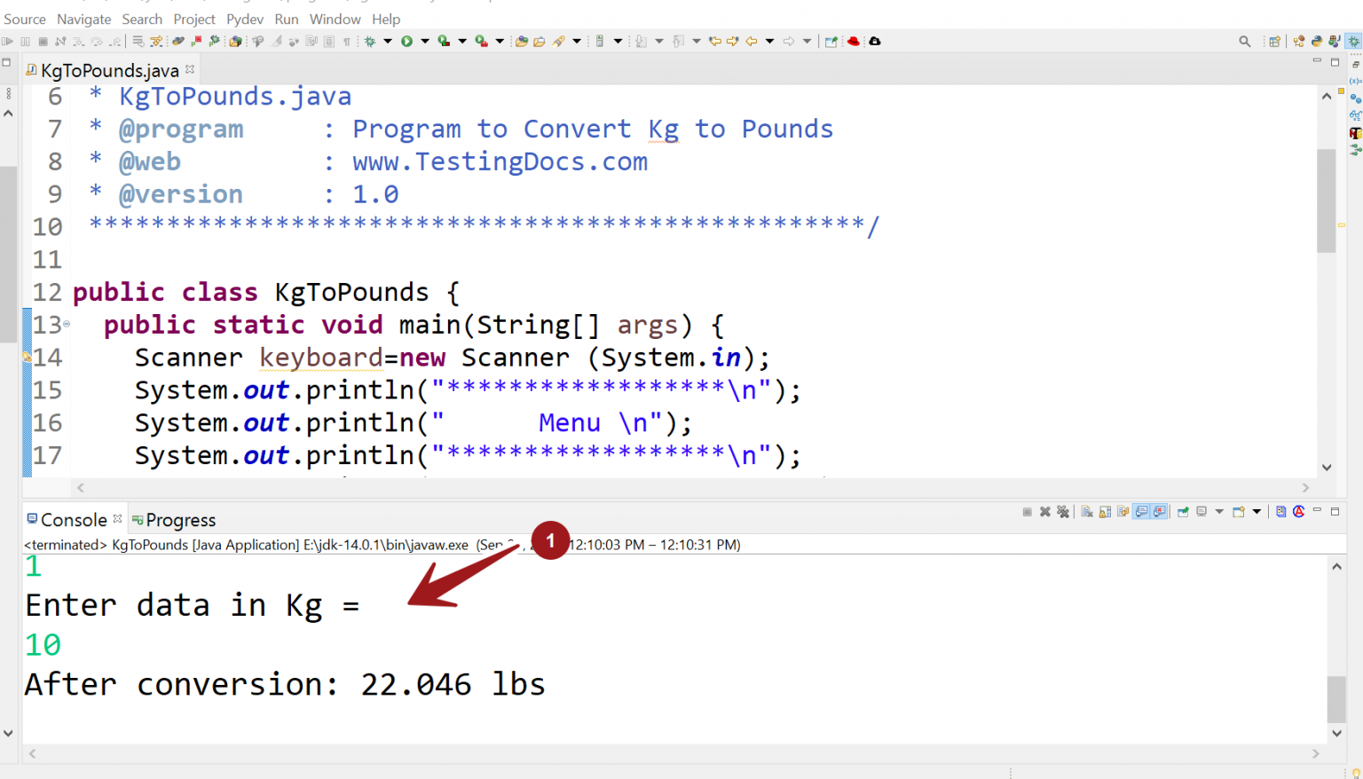Toggle Show Console When Standard Error Changes

1158,512
